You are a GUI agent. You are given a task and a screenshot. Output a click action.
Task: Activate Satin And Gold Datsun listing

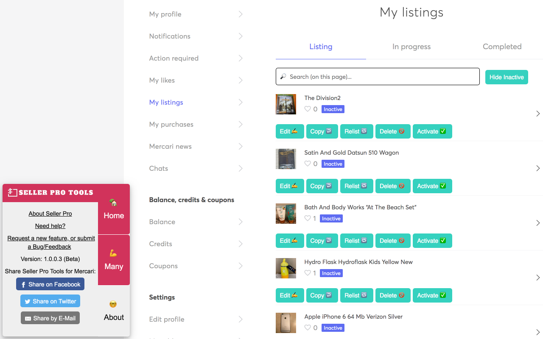click(x=432, y=186)
